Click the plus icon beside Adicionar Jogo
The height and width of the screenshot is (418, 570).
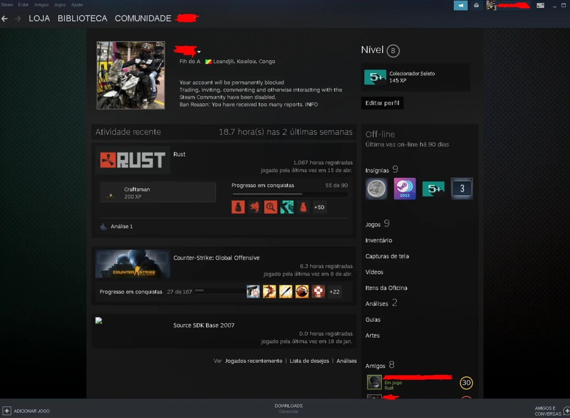click(x=7, y=411)
